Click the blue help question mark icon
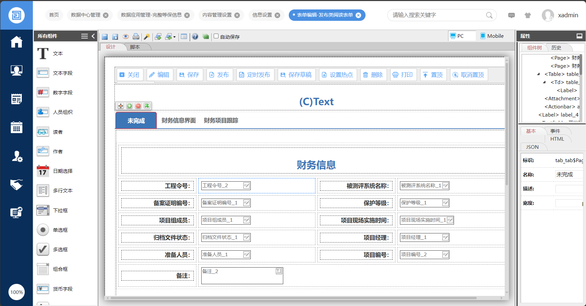The image size is (586, 306). (195, 36)
